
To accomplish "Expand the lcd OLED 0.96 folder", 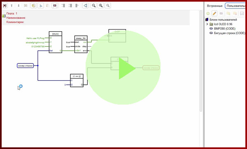I will [207, 24].
